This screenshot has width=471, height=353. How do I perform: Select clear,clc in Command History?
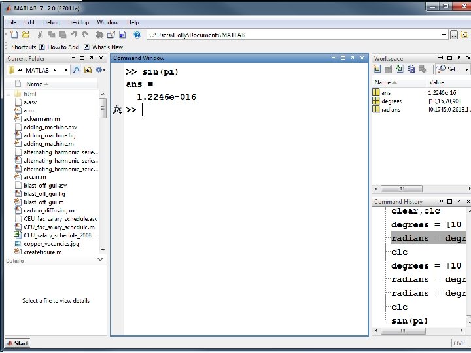tap(416, 211)
